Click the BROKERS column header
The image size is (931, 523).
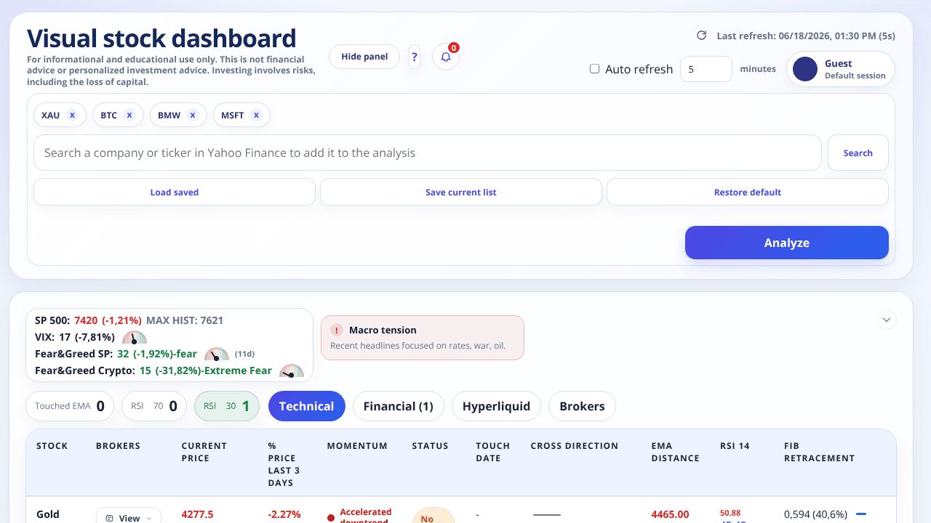click(118, 446)
